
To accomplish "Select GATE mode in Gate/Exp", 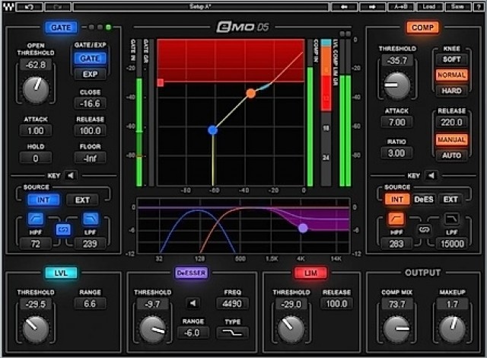I will pos(90,58).
